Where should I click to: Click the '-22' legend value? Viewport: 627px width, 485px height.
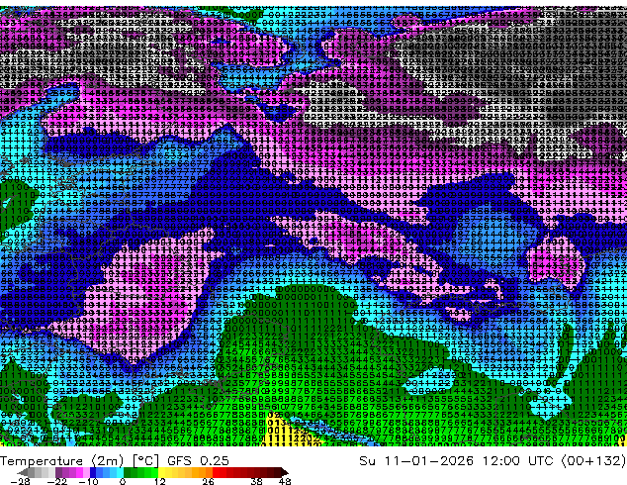tap(56, 481)
